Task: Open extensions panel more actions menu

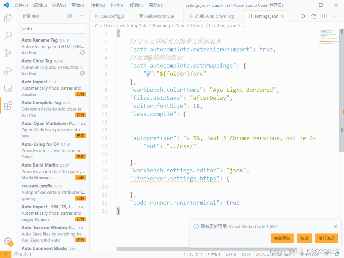Action: (x=81, y=16)
